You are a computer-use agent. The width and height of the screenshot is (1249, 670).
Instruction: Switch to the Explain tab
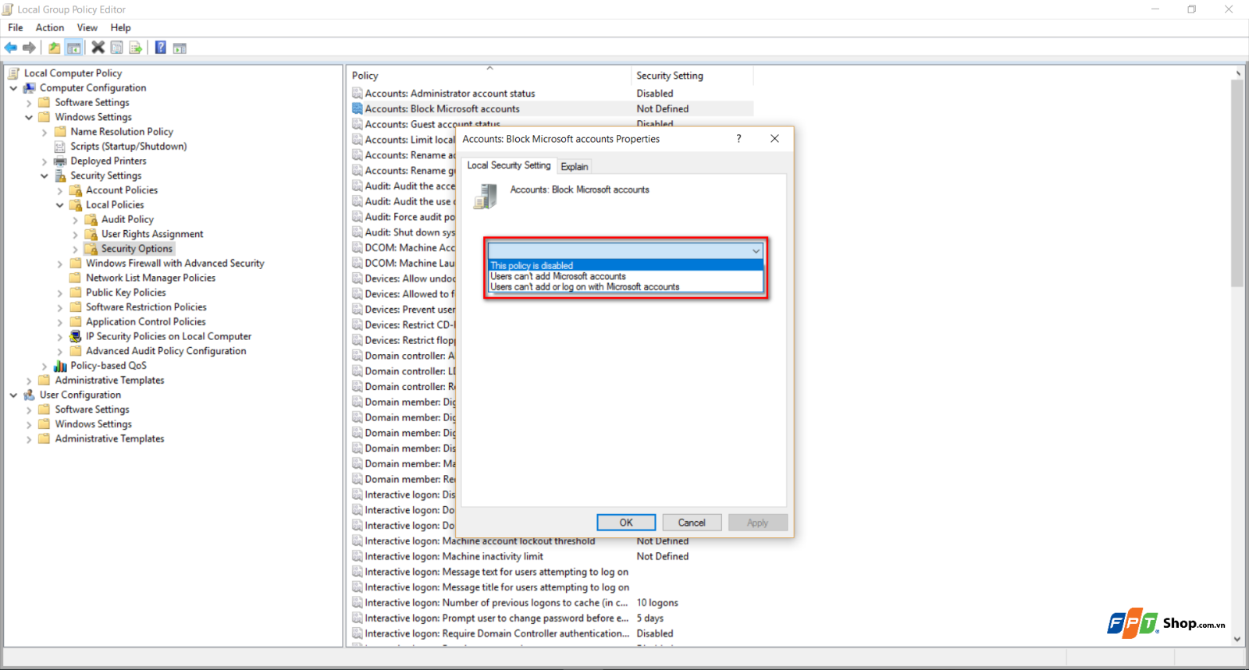tap(575, 167)
